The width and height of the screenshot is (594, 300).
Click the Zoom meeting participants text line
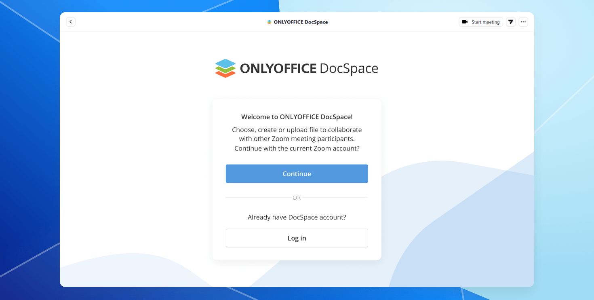297,139
